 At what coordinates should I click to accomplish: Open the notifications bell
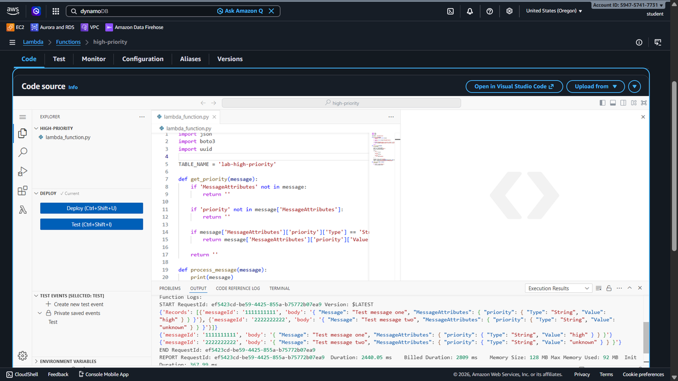[x=470, y=11]
